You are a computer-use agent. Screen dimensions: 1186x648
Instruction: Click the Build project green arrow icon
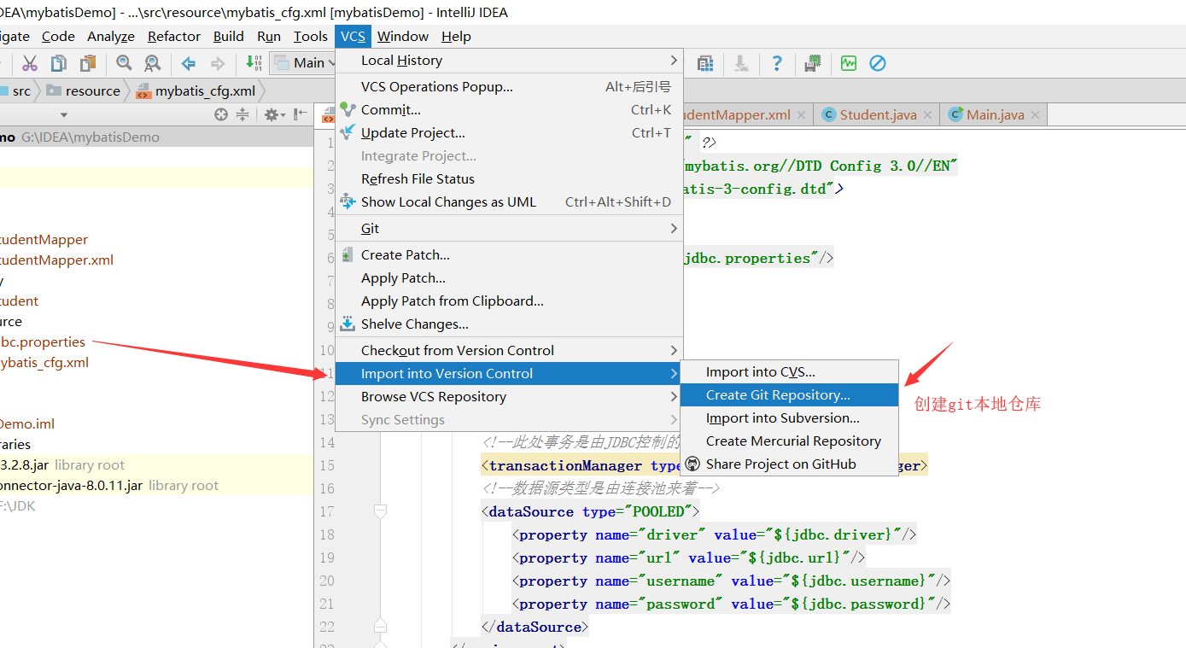point(254,62)
